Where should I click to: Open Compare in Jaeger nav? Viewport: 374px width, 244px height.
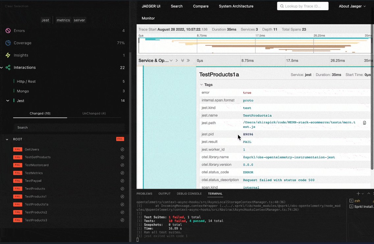click(201, 6)
